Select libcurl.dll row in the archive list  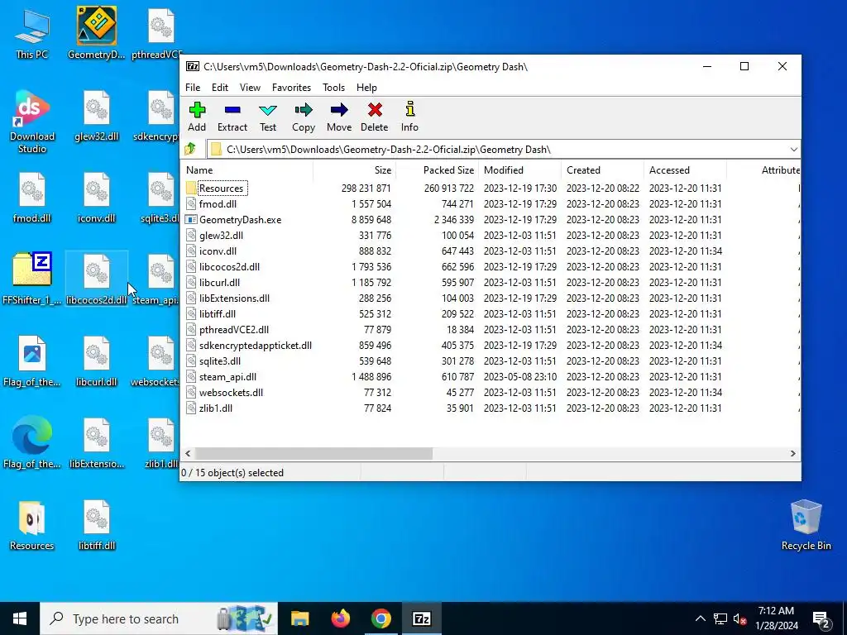click(490, 283)
